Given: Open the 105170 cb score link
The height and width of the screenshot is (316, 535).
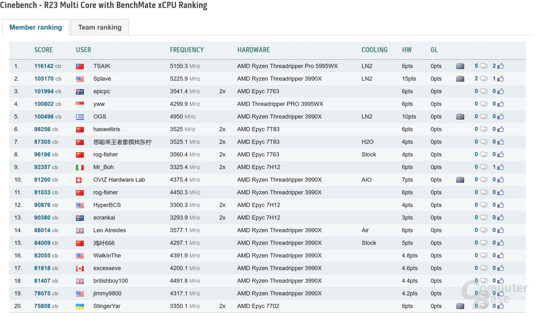Looking at the screenshot, I should pyautogui.click(x=48, y=79).
